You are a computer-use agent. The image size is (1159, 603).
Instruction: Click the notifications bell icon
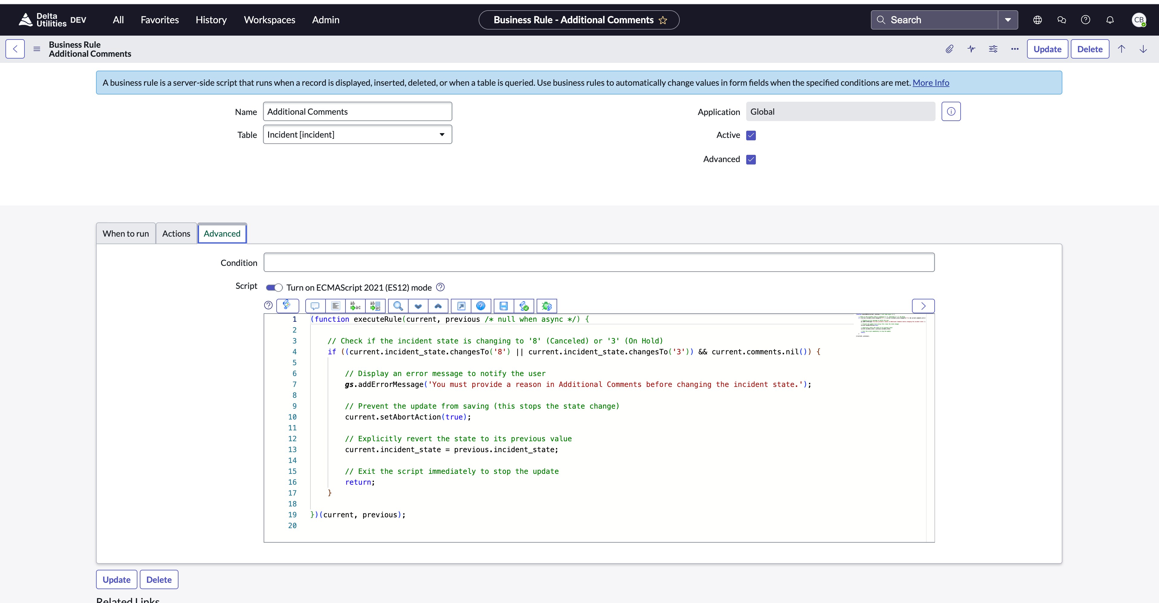[1110, 20]
